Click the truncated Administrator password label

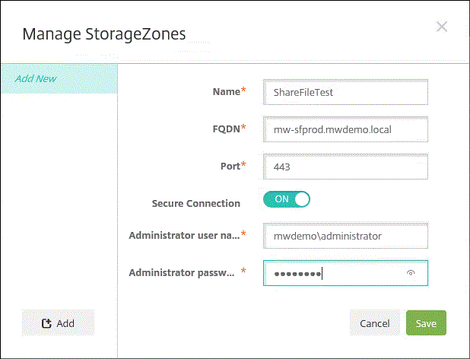[182, 272]
